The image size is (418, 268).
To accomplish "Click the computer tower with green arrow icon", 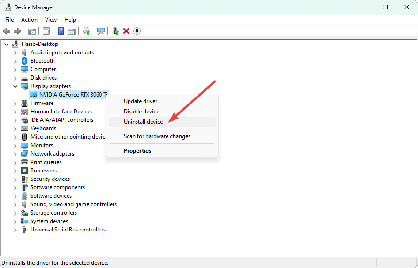I will (115, 31).
